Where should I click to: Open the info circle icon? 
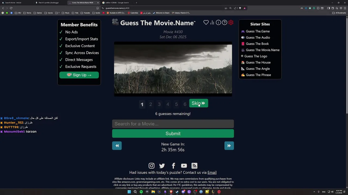click(x=218, y=22)
